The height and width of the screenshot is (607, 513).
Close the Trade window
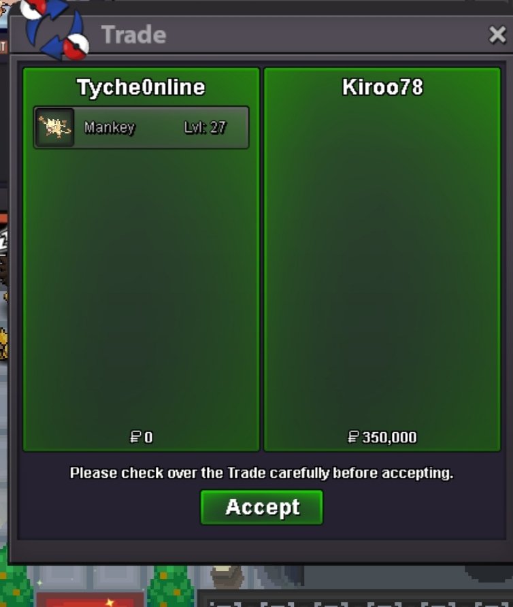click(497, 35)
